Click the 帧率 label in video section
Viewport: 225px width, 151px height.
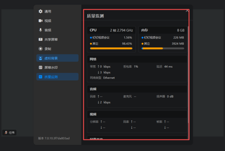(x=159, y=122)
